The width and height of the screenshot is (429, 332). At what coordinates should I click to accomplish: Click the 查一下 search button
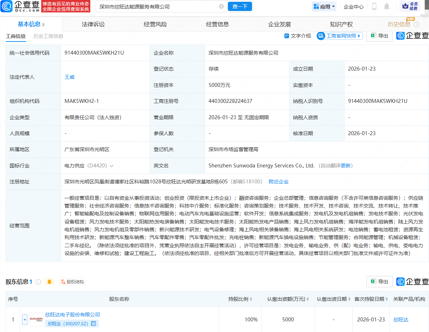240,6
